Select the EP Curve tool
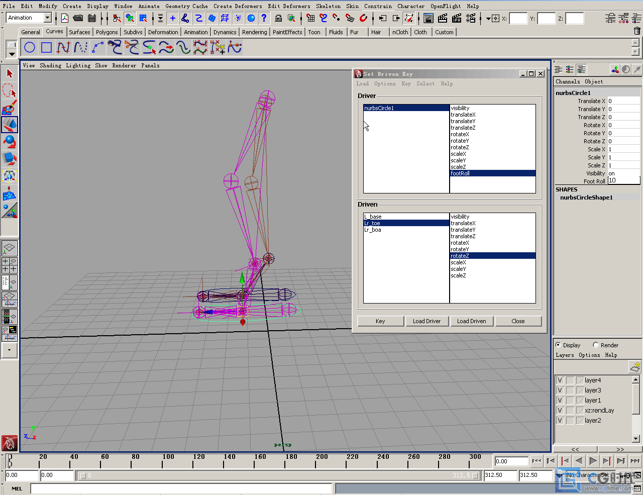Screen dimensions: 643x495 pyautogui.click(x=64, y=48)
